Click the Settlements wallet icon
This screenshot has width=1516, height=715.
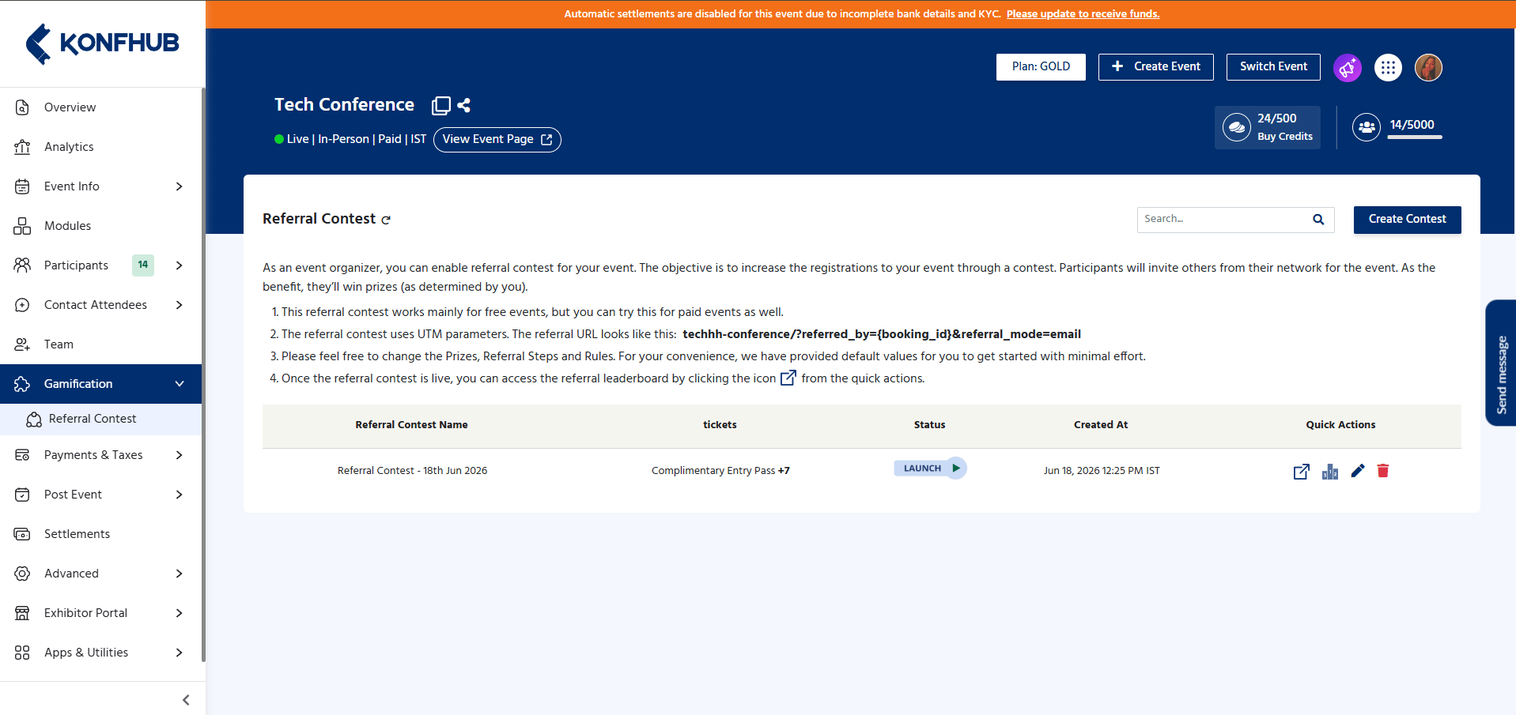coord(22,534)
